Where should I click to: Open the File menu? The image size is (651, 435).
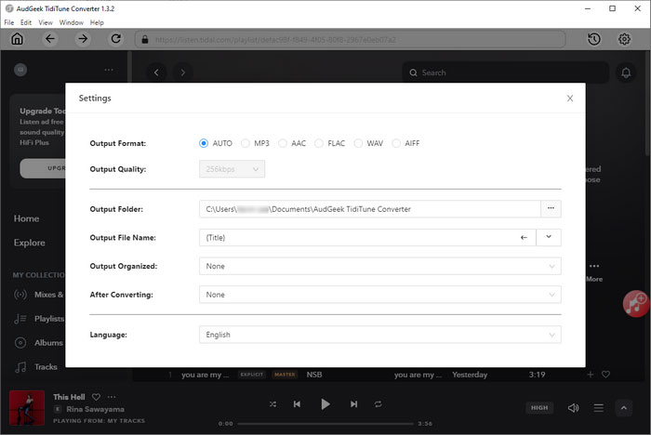coord(9,22)
